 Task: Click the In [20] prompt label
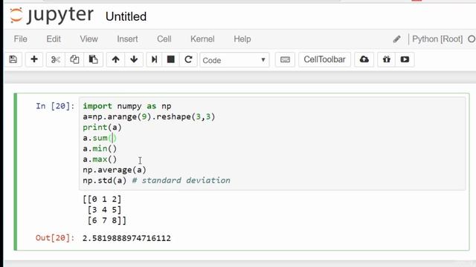pyautogui.click(x=55, y=106)
